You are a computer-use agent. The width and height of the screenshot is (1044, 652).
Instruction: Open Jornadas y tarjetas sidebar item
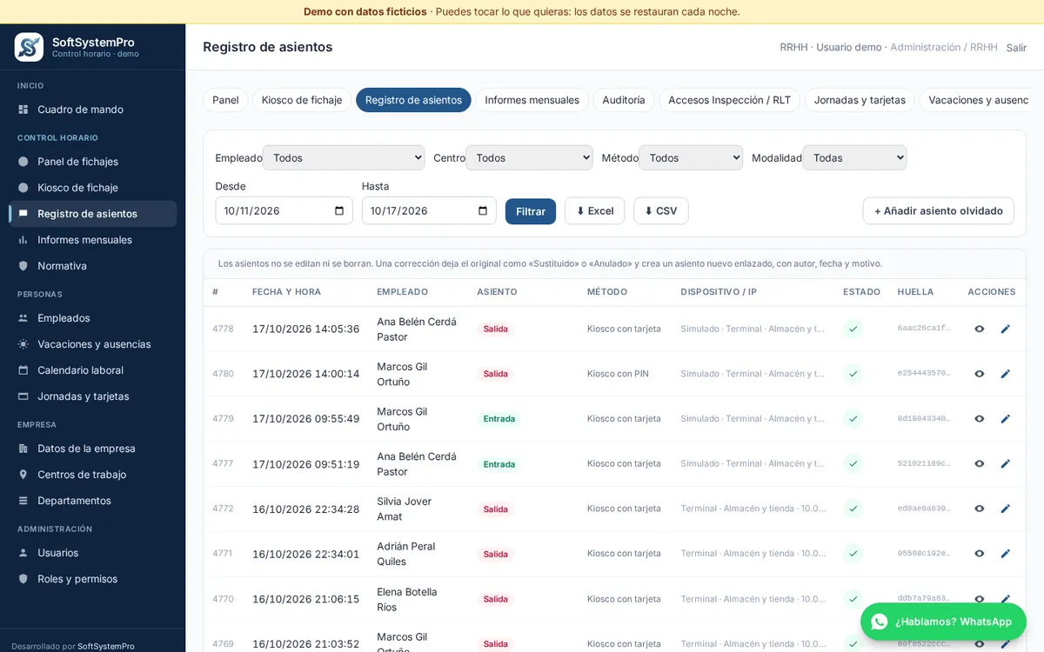coord(92,396)
